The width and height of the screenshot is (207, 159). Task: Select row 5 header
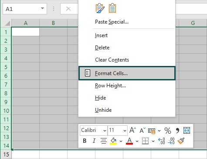click(x=6, y=67)
